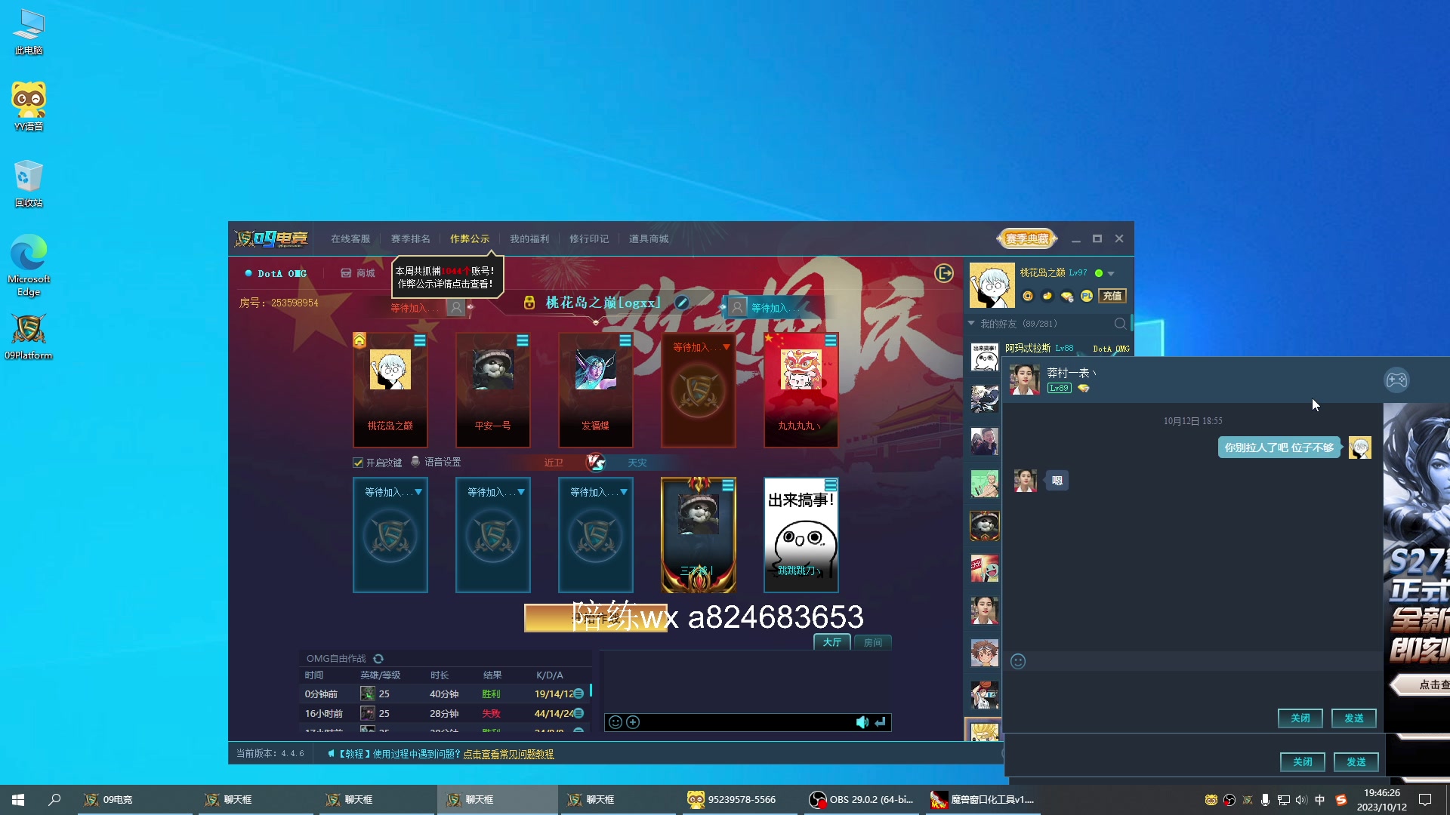Click upper 关闭 button in chat
Viewport: 1450px width, 815px height.
1300,718
